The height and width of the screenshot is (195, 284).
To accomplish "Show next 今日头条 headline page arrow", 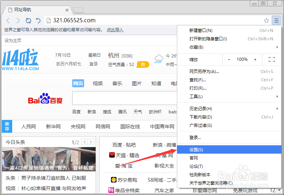I will [x=91, y=142].
